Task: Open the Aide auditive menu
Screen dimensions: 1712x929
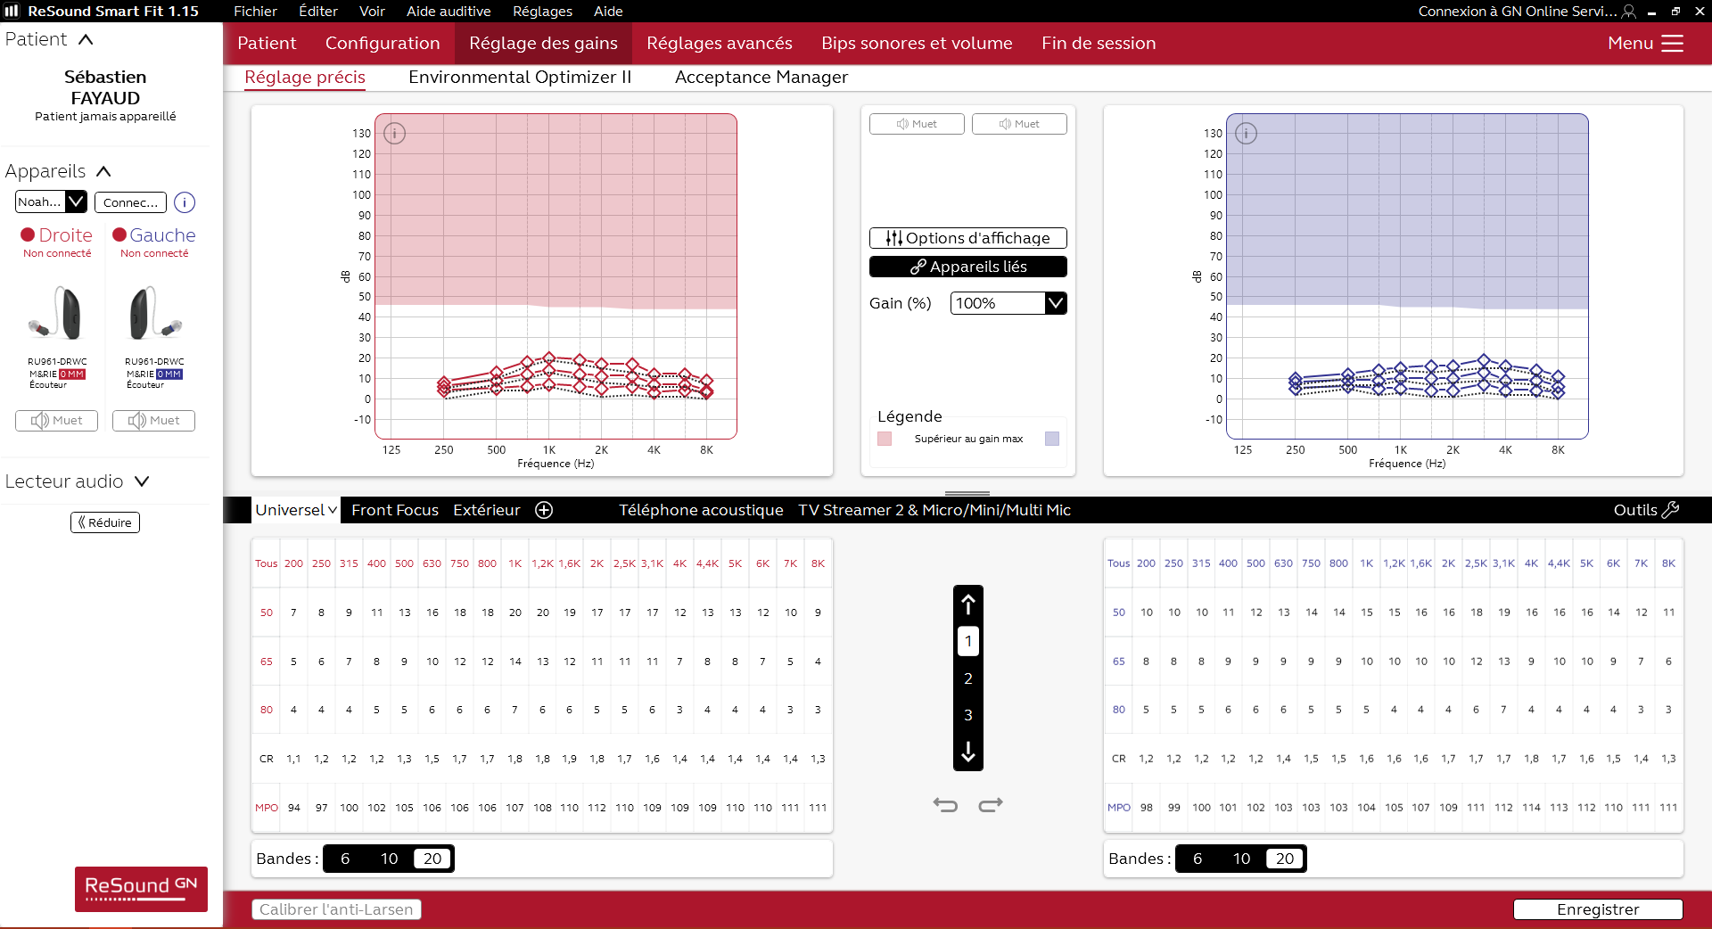Action: [x=449, y=12]
